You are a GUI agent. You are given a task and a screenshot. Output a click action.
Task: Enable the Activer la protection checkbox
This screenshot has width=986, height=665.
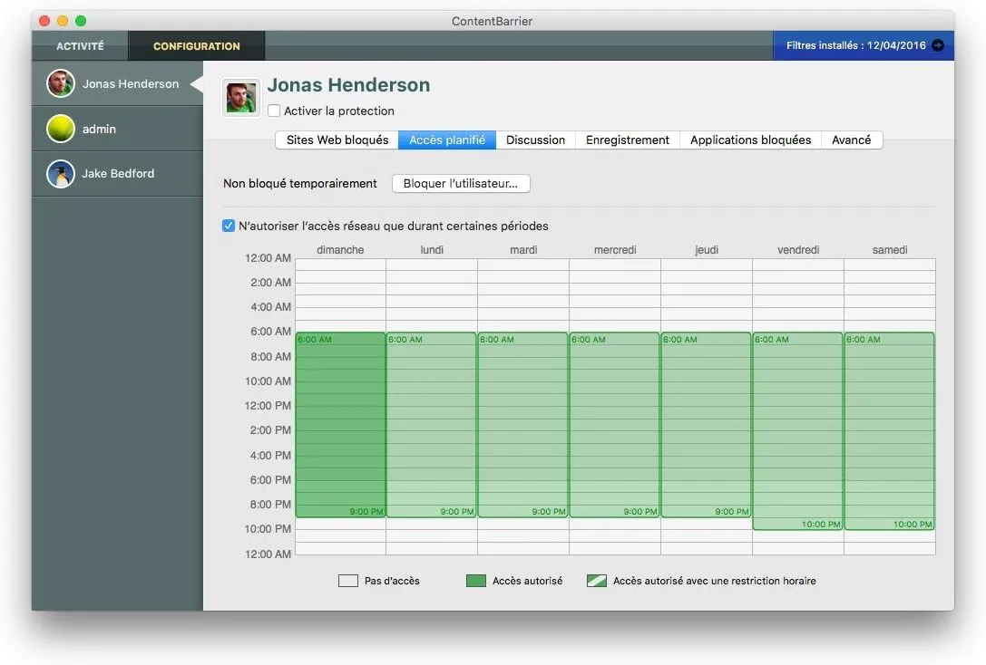[274, 111]
